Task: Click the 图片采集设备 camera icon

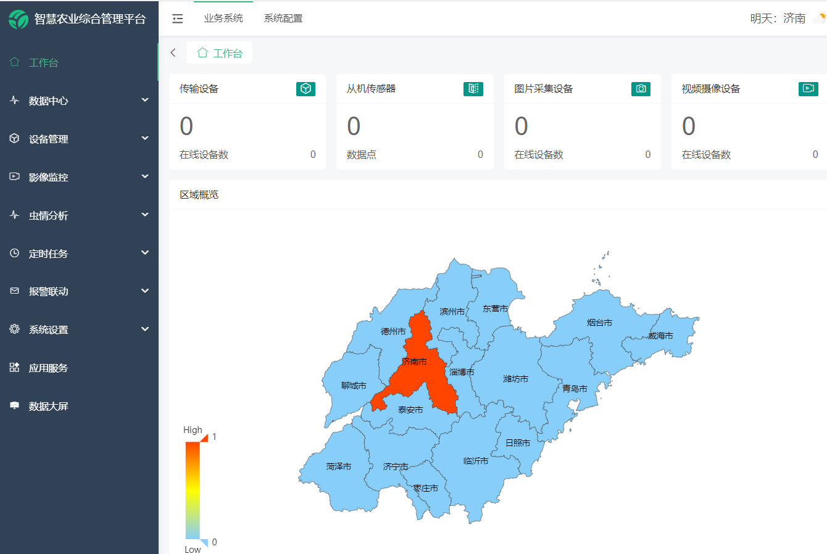Action: click(641, 89)
